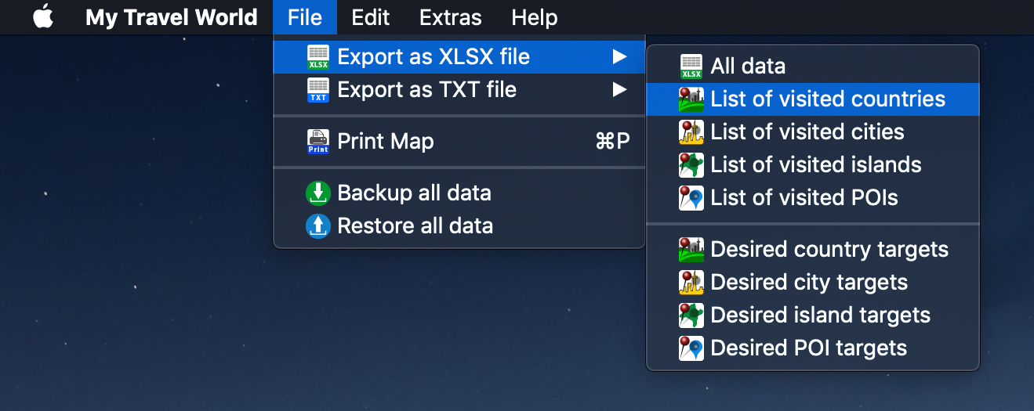Select Print Map command
Viewport: 1034px width, 411px height.
[459, 142]
